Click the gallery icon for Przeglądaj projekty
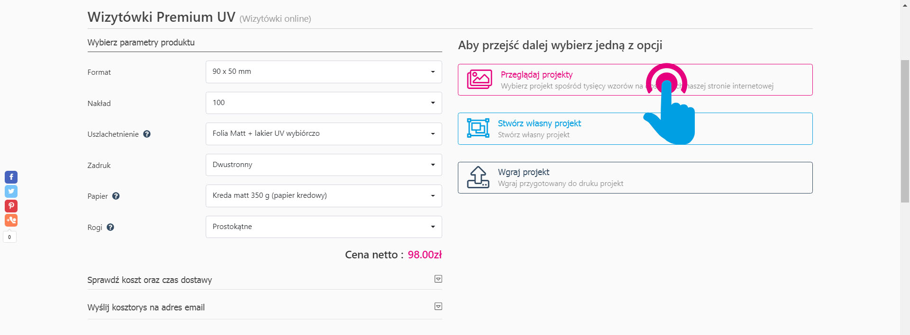Viewport: 910px width, 335px height. pyautogui.click(x=479, y=79)
